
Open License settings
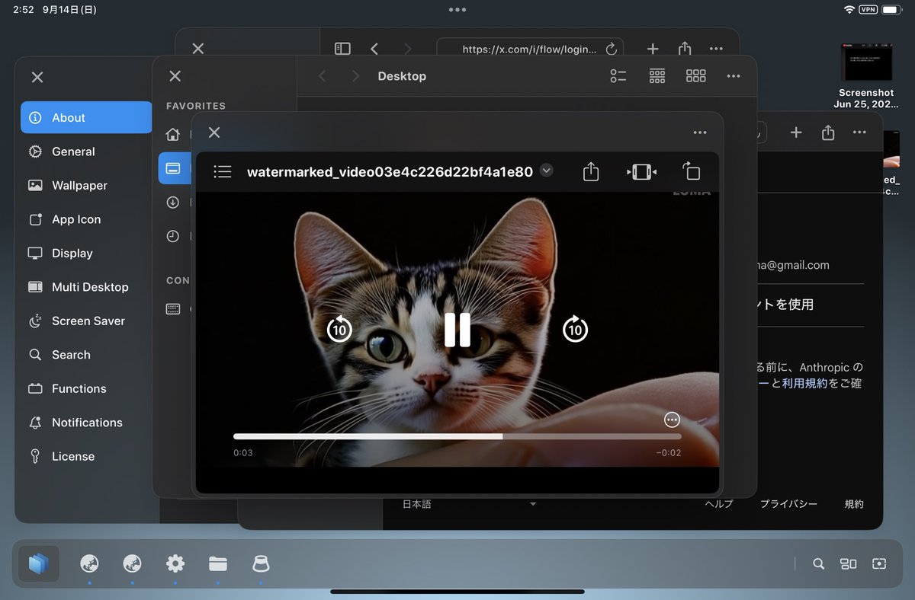tap(86, 456)
